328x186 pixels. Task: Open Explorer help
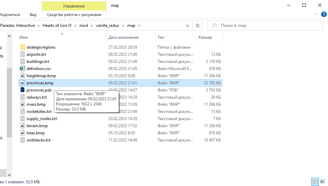pyautogui.click(x=324, y=14)
